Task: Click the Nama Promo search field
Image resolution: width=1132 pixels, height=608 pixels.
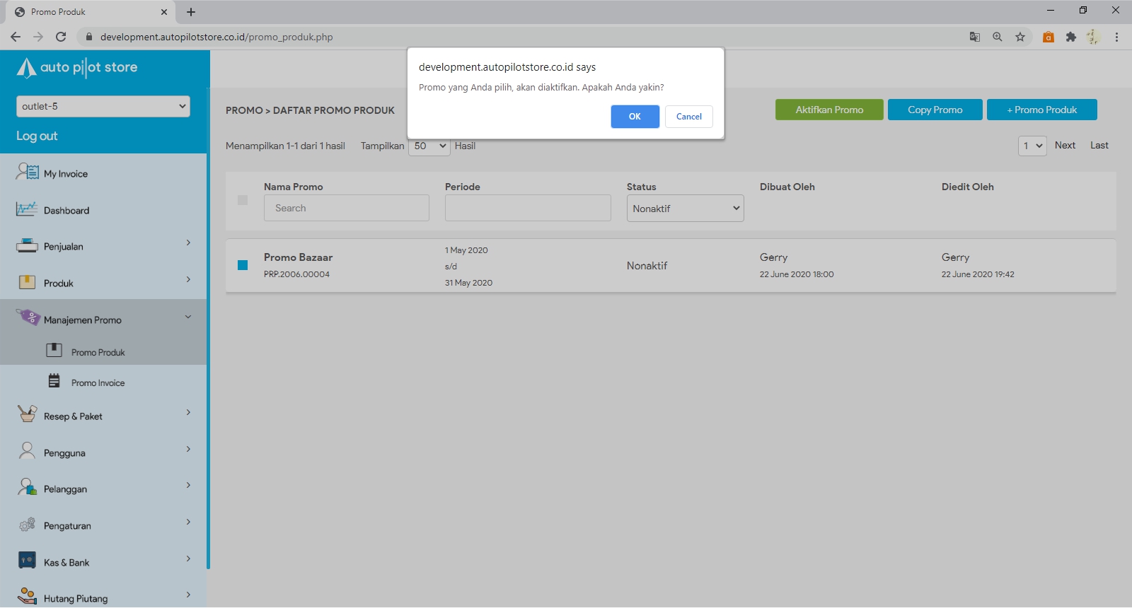Action: [346, 209]
